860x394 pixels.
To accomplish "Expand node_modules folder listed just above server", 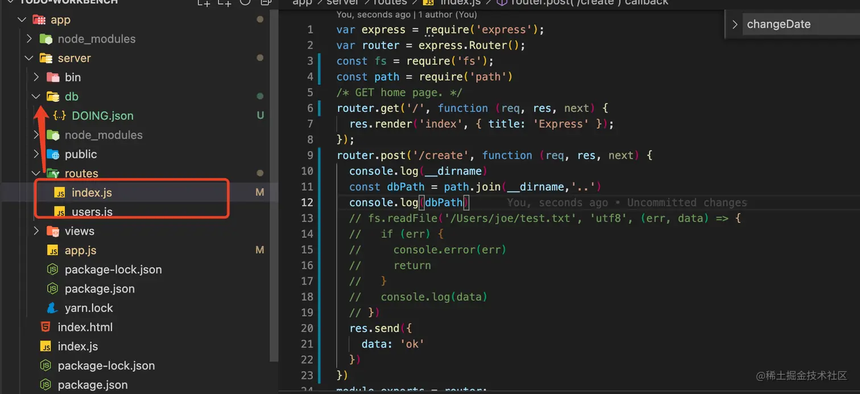I will coord(29,39).
